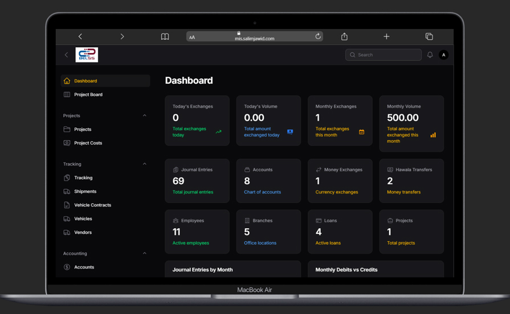The height and width of the screenshot is (314, 510).
Task: Click the Safari reload icon
Action: [x=318, y=36]
